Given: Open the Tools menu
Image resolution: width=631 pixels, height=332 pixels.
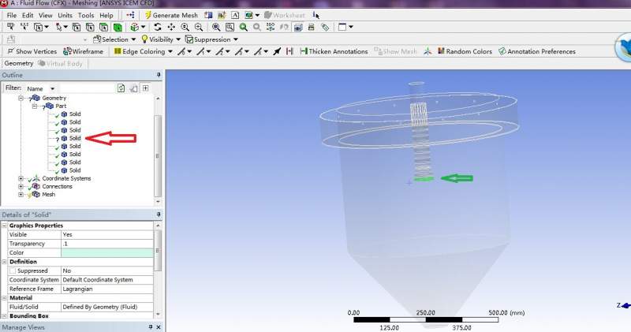Looking at the screenshot, I should 86,15.
